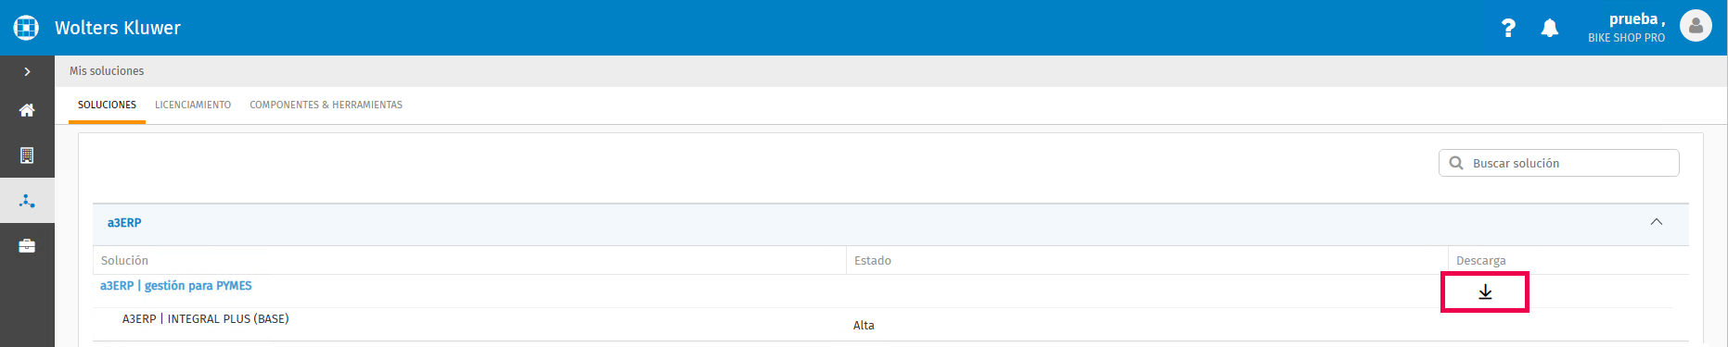This screenshot has height=347, width=1728.
Task: Select the solutions network icon in sidebar
Action: pos(27,201)
